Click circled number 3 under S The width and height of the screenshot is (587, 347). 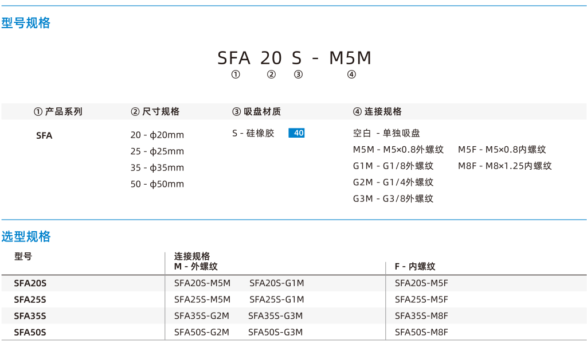[298, 75]
